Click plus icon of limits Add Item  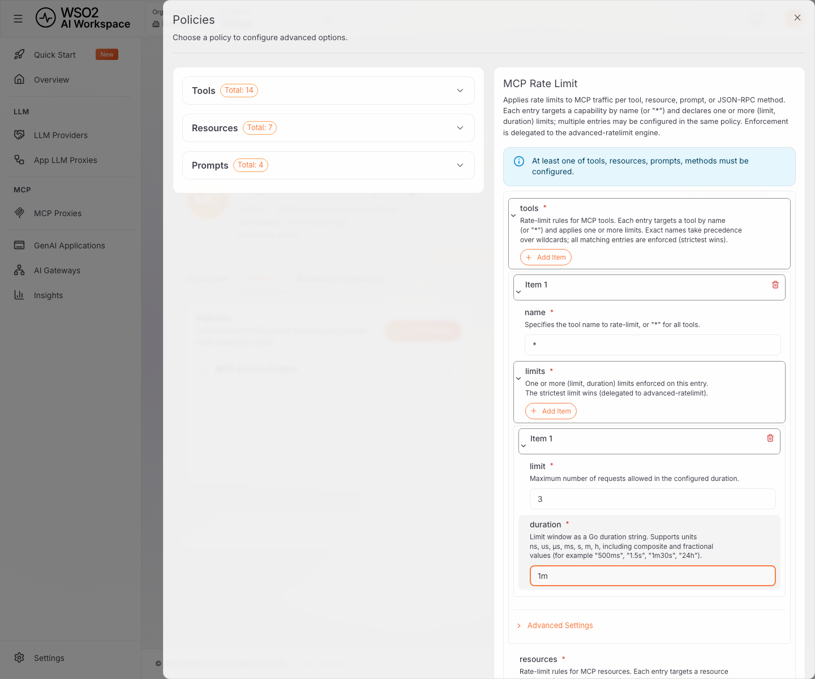click(534, 411)
